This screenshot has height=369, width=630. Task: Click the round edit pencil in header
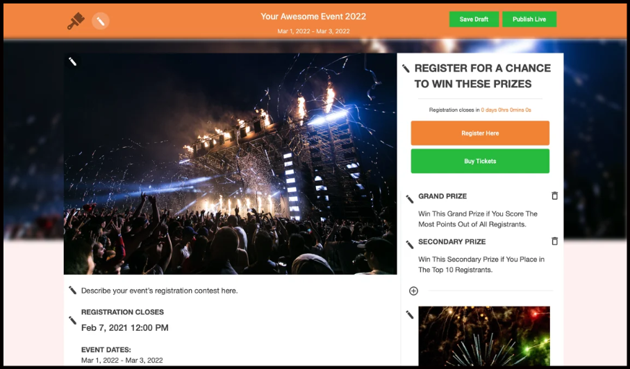click(x=101, y=21)
